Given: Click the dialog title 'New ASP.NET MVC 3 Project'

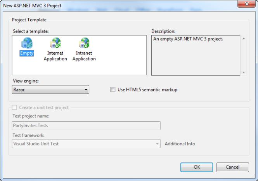Looking at the screenshot, I should click(32, 5).
